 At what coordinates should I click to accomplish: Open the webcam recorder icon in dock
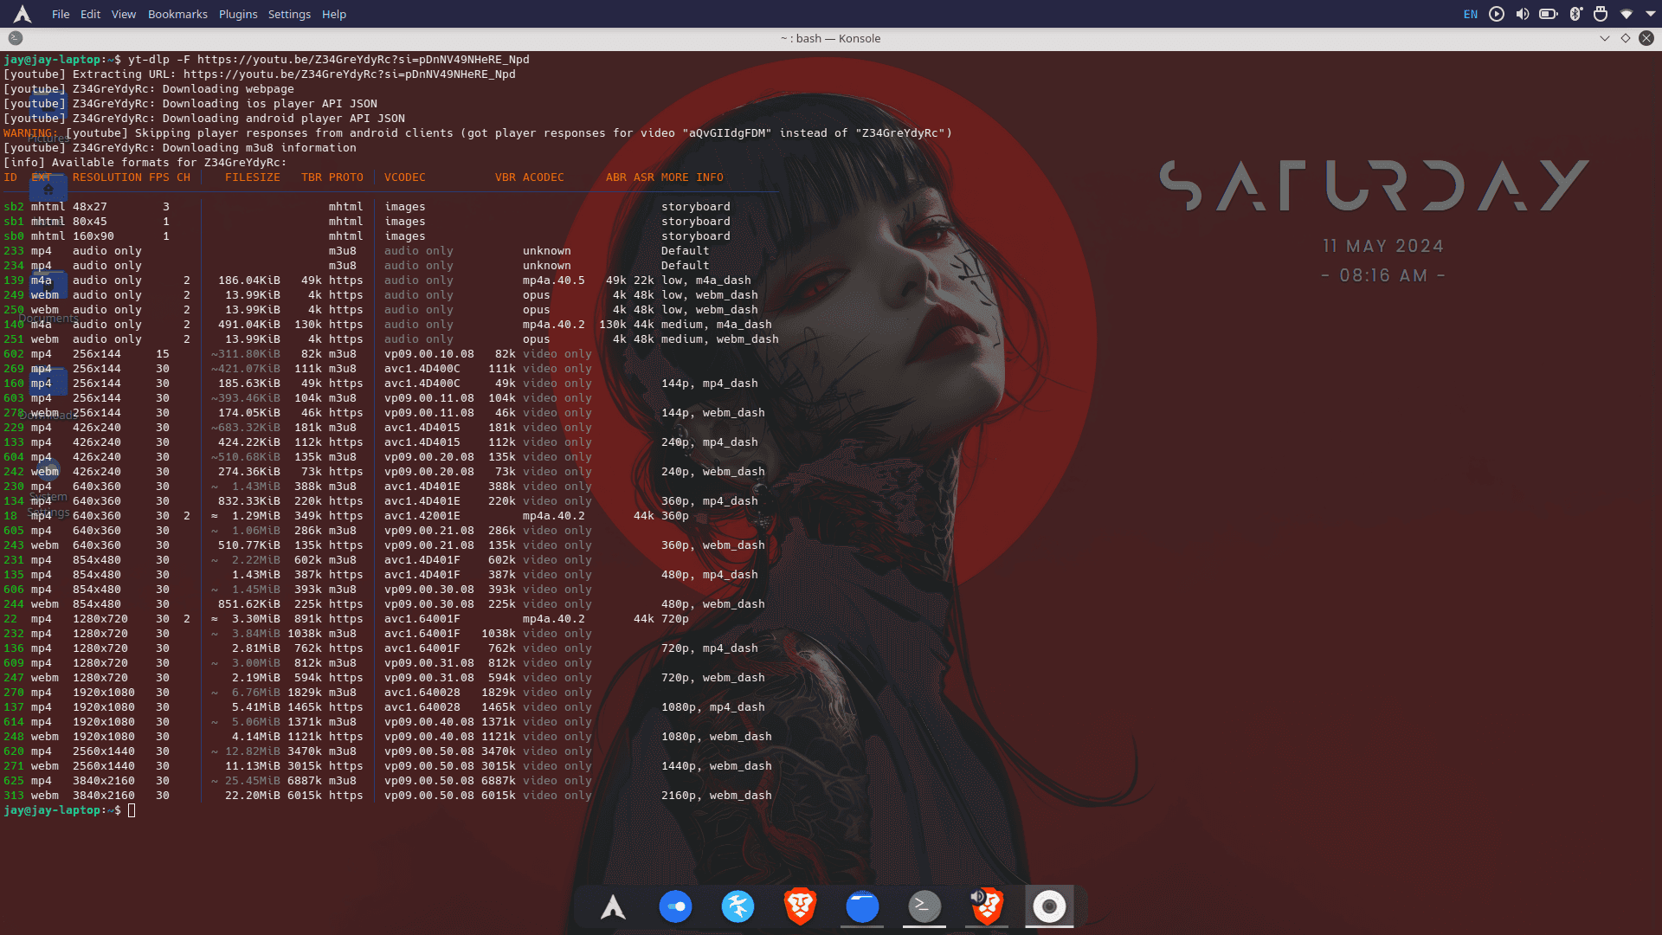tap(1049, 906)
